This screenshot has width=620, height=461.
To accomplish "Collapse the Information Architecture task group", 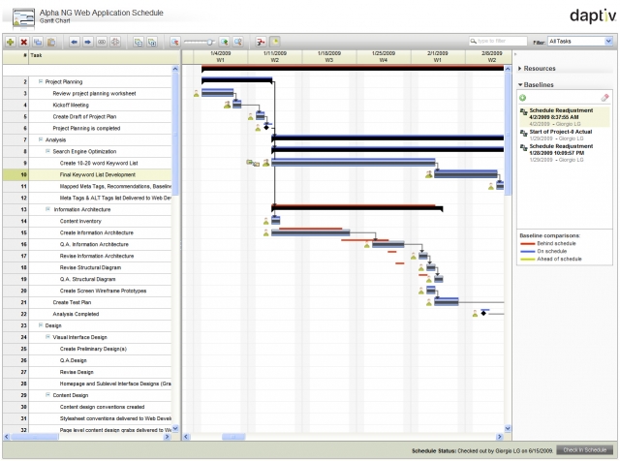I will [48, 209].
